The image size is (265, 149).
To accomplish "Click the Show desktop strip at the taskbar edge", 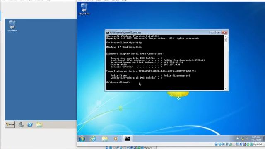I will click(x=264, y=139).
